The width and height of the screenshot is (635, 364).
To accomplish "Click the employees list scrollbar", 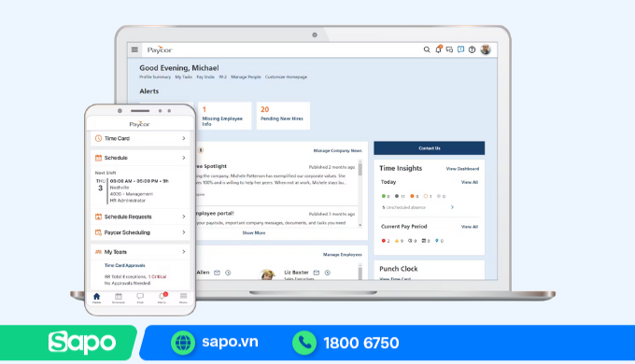I will coord(360,272).
